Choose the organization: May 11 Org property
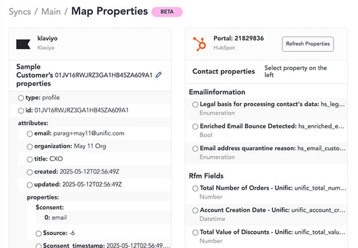 coord(30,146)
